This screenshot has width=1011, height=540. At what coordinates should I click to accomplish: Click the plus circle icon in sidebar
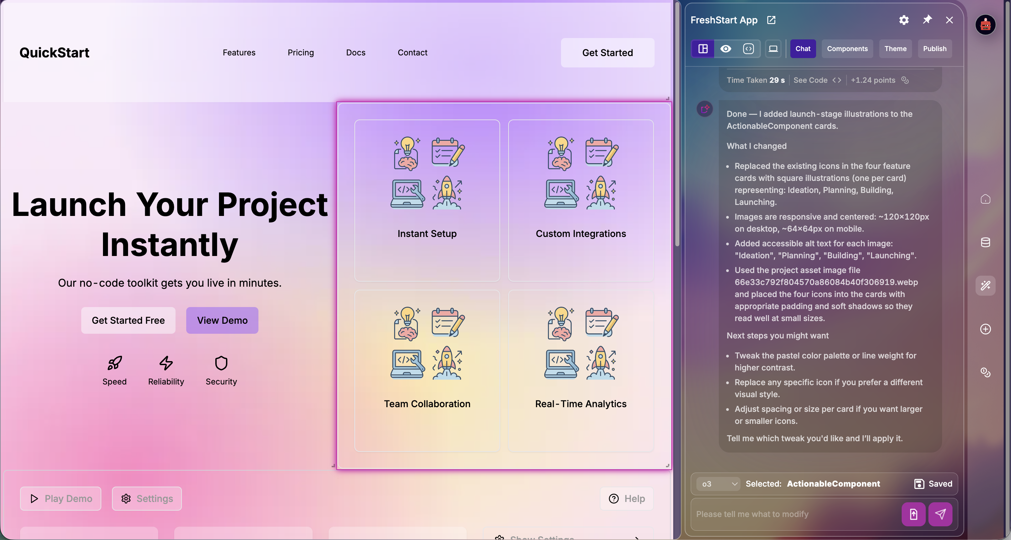pos(985,329)
